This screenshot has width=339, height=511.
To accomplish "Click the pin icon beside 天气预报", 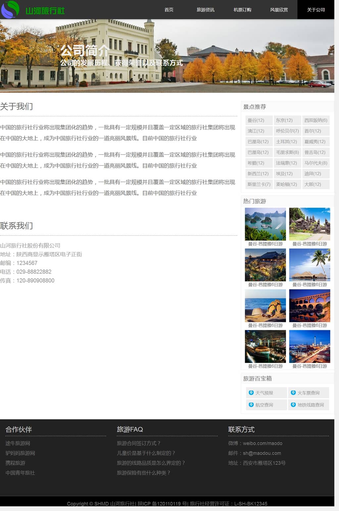I will pos(251,393).
